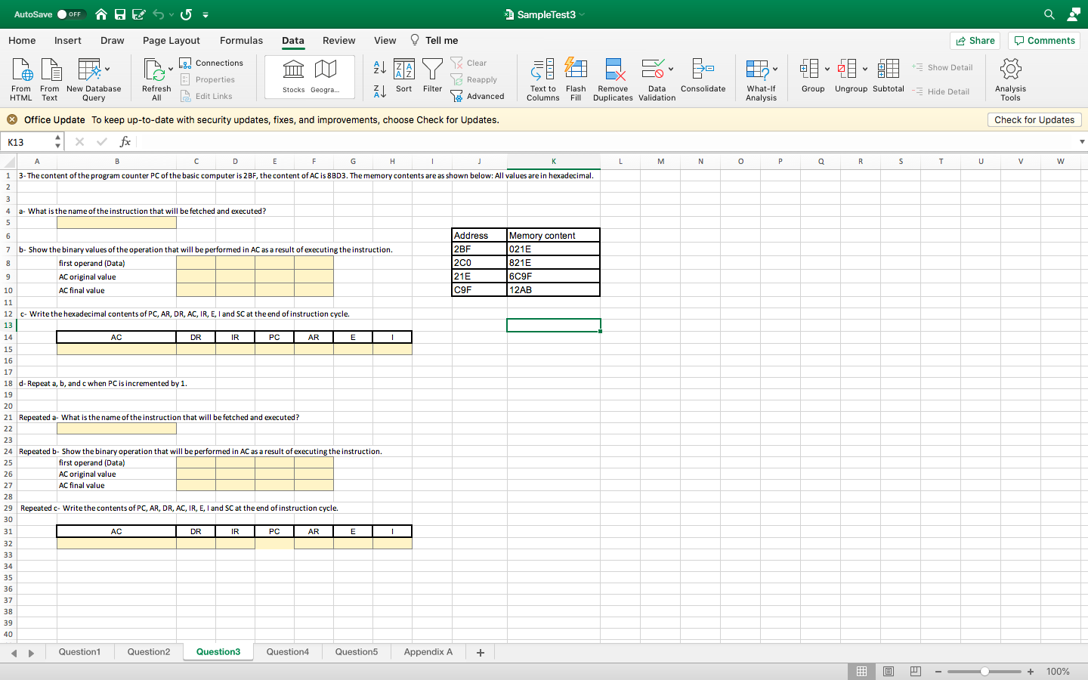Expand the formula bar

1082,141
